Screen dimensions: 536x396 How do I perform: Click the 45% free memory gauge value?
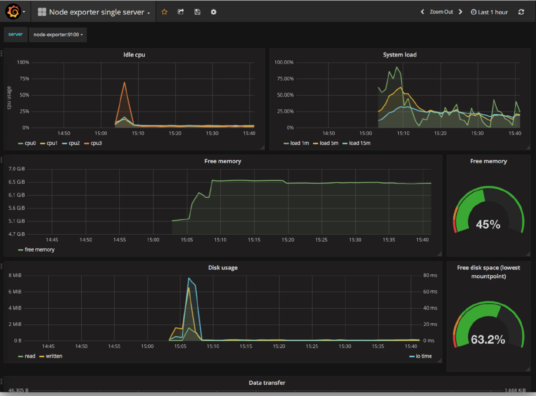[488, 224]
